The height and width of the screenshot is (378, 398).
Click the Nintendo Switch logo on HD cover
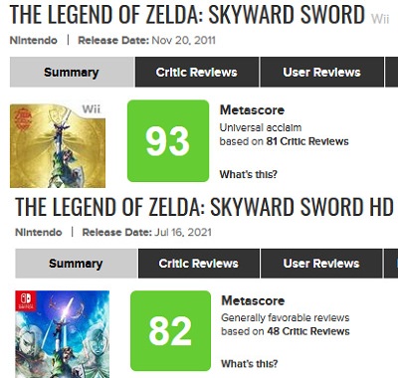click(26, 300)
